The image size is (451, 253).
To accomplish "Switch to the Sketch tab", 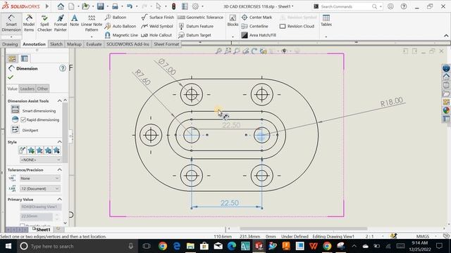I will (x=56, y=44).
